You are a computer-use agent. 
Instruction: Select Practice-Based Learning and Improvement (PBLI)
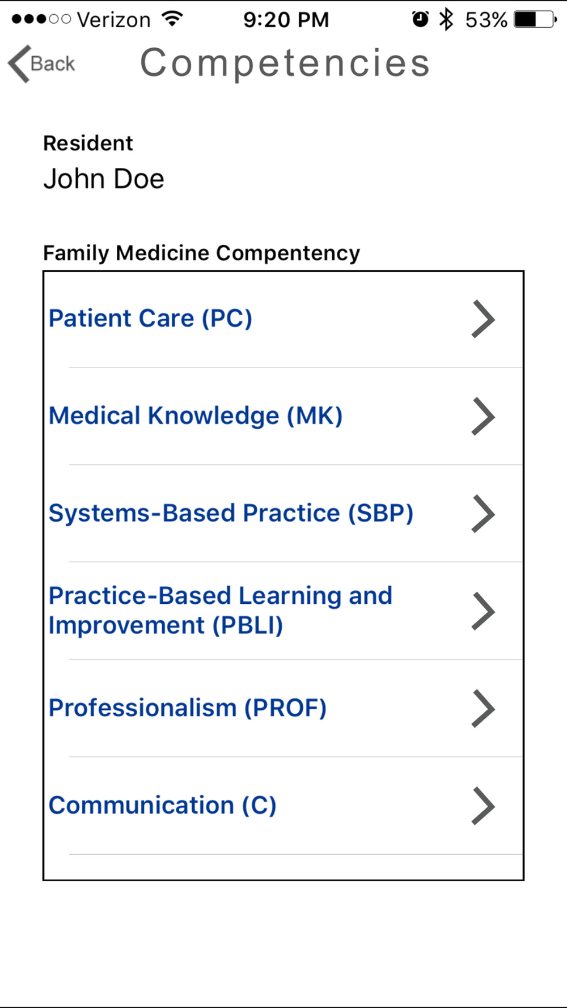(220, 611)
